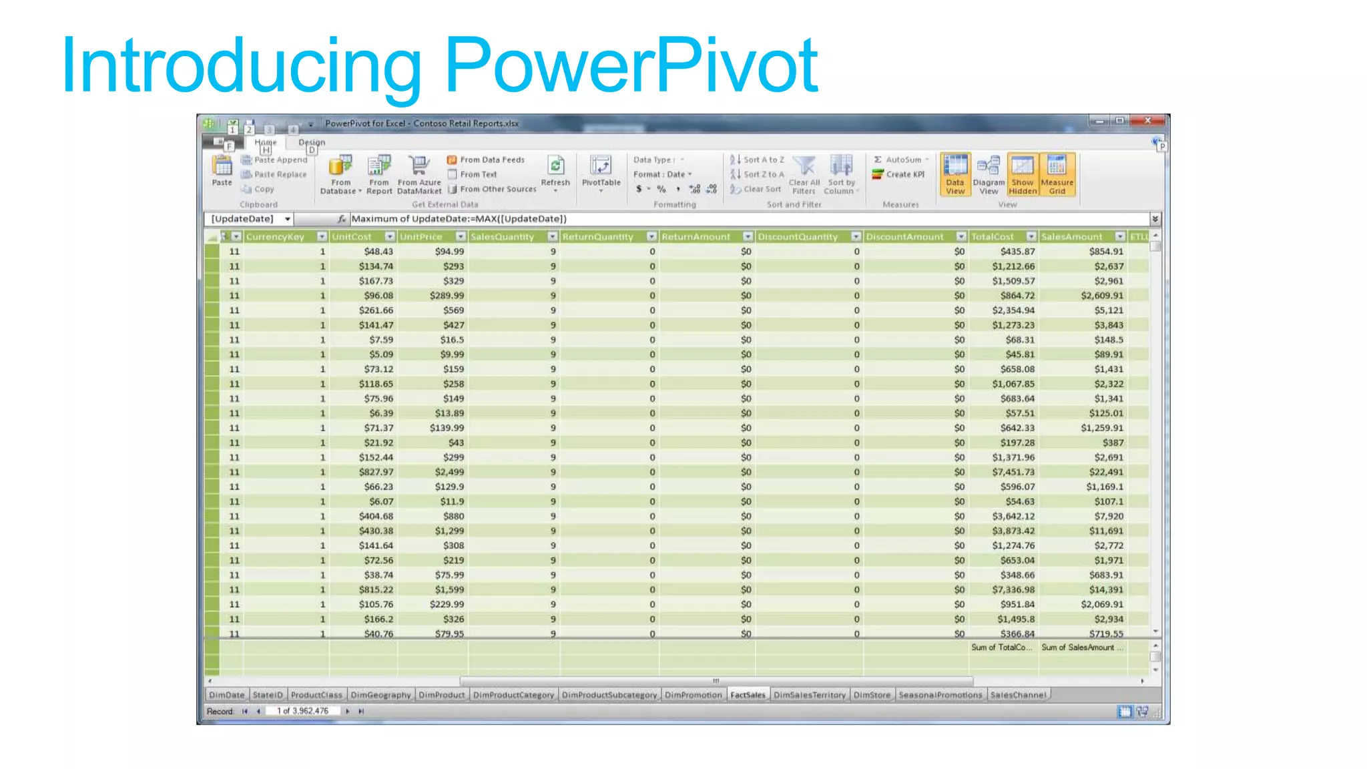Open ReturnQuantity column filter dropdown
This screenshot has height=769, width=1367.
(651, 237)
